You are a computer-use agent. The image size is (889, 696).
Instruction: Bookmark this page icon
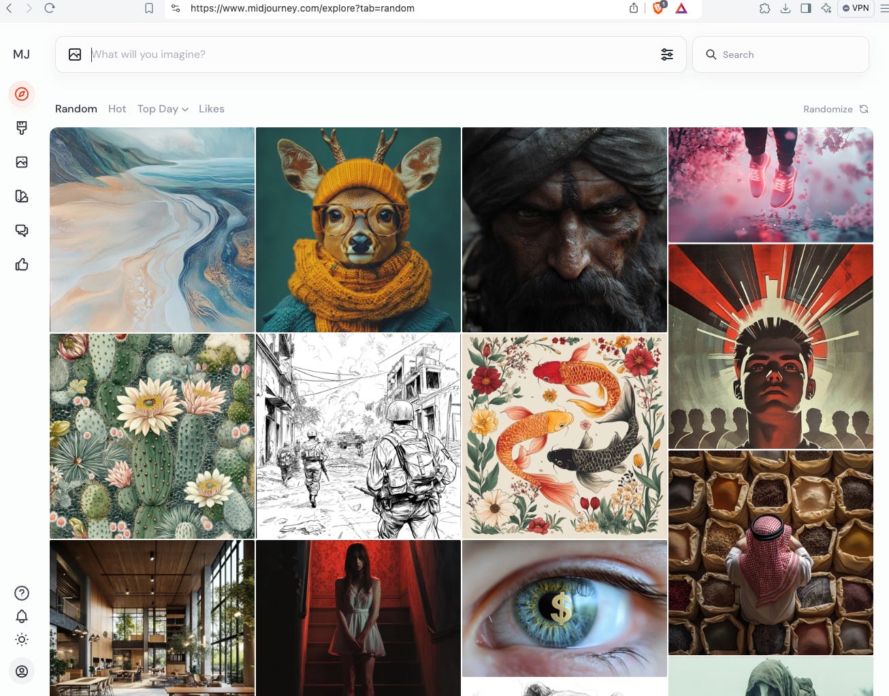coord(149,8)
